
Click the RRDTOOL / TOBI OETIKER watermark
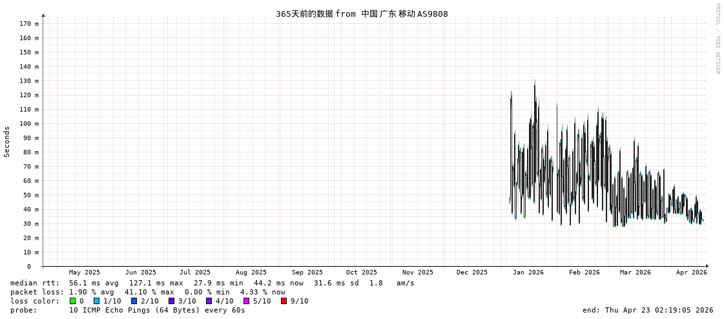click(x=717, y=39)
